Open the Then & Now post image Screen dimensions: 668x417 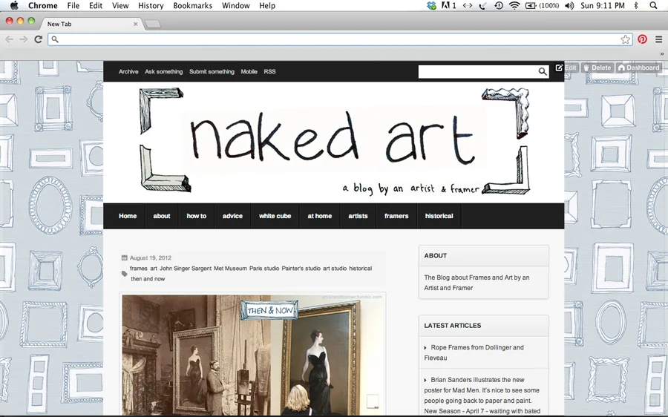click(252, 355)
